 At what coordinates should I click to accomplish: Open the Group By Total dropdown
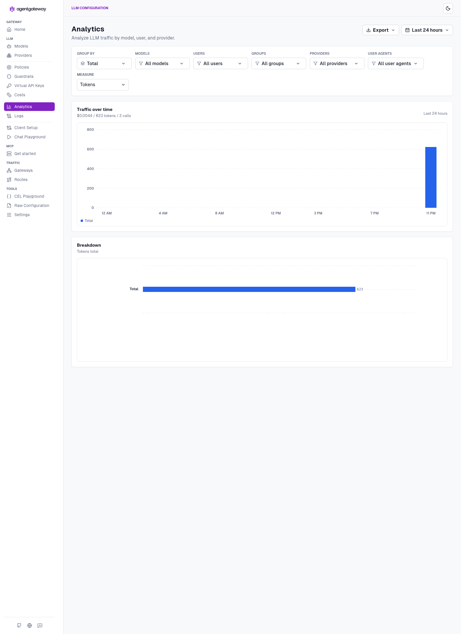pos(104,63)
